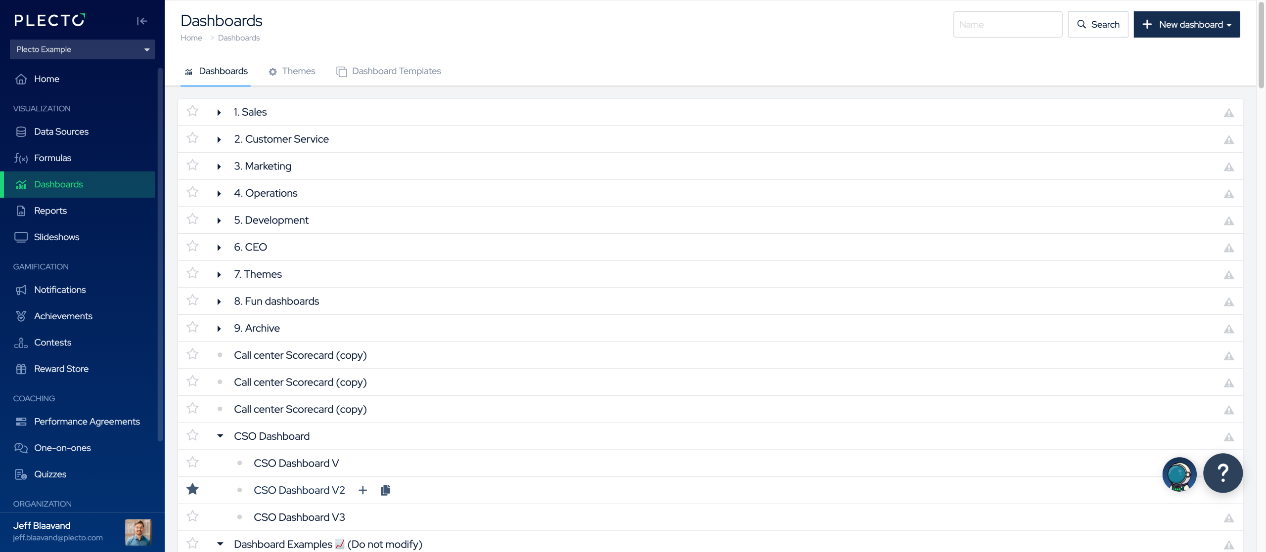Unstar CSO Dashboard V2 favorite

192,489
